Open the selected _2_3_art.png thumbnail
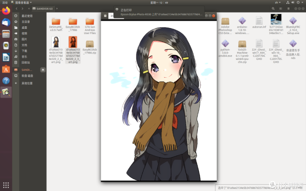 tap(73, 50)
